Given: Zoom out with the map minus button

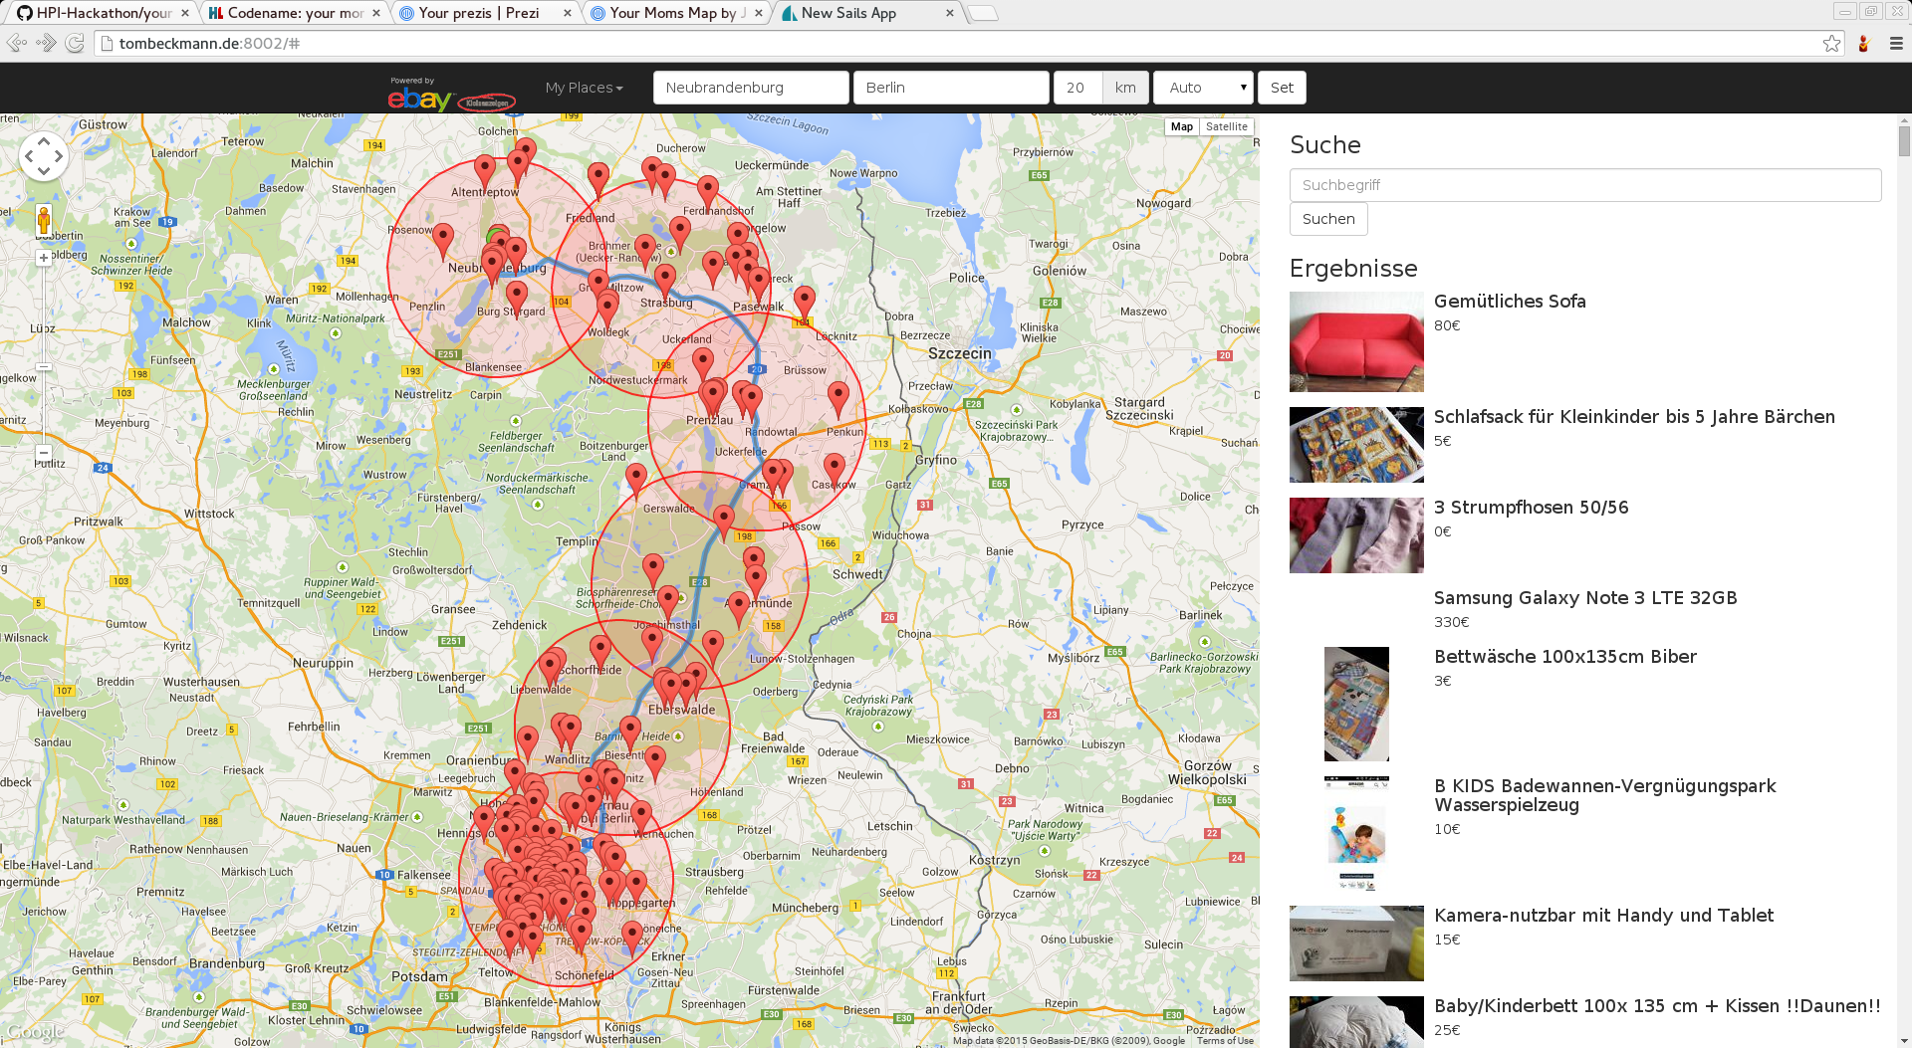Looking at the screenshot, I should click(44, 453).
